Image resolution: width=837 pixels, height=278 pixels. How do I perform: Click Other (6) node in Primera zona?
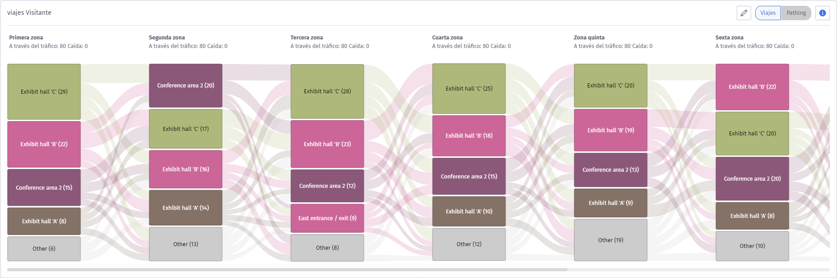[44, 248]
